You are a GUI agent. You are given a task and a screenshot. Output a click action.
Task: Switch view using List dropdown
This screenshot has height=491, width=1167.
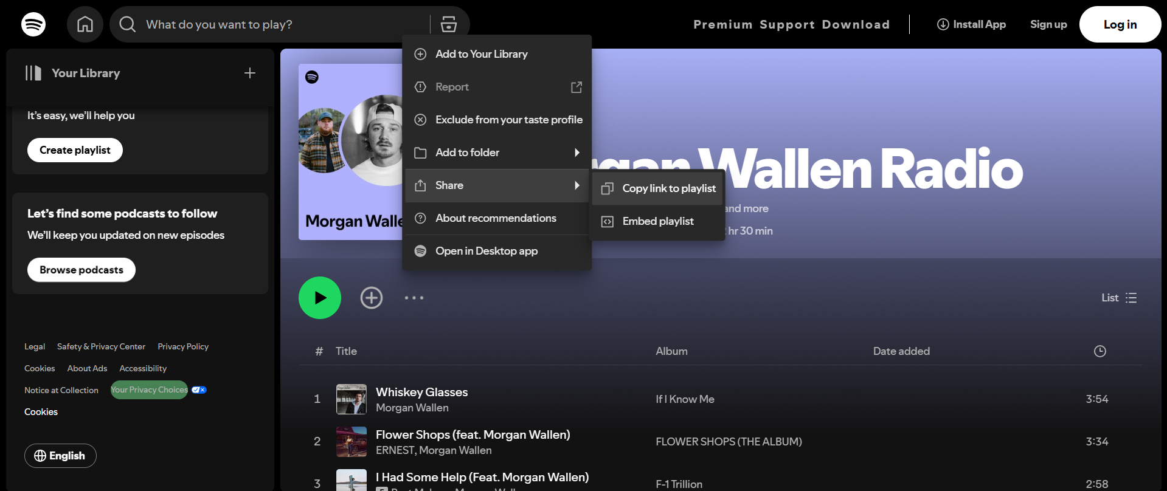point(1119,298)
